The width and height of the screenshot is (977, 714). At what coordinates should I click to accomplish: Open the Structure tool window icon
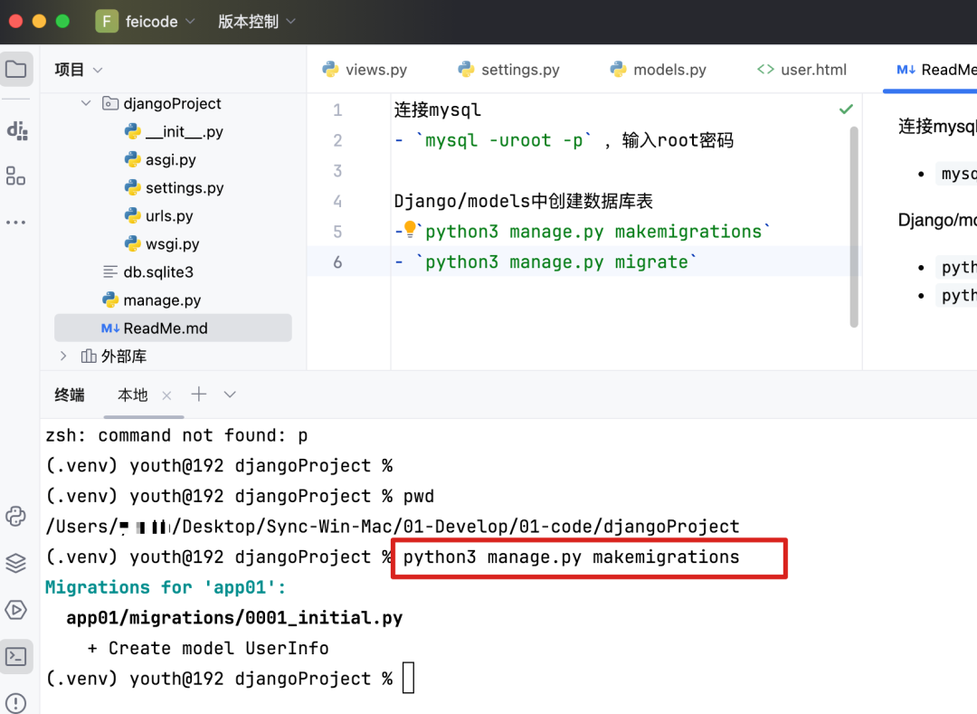[x=16, y=176]
